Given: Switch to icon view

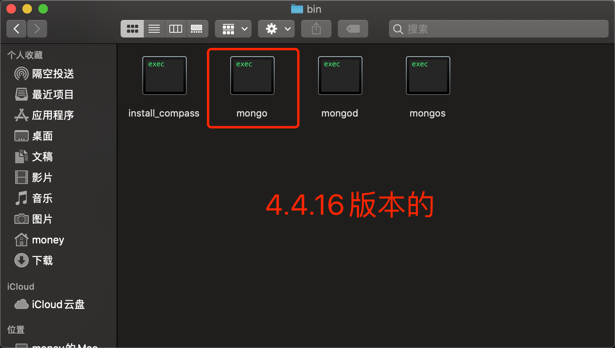Looking at the screenshot, I should pyautogui.click(x=132, y=29).
